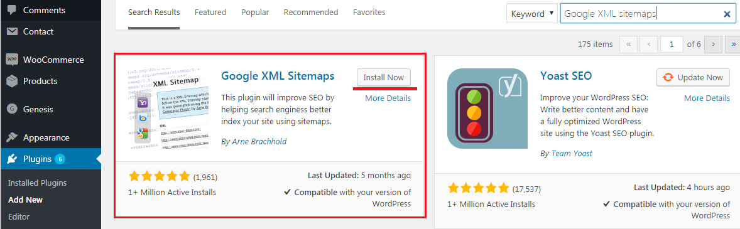Switch to the Popular tab

[255, 13]
